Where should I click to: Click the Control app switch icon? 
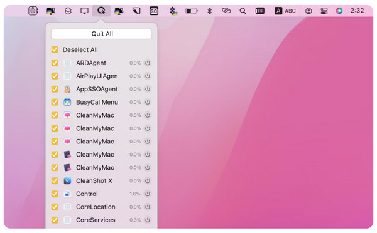[67, 194]
